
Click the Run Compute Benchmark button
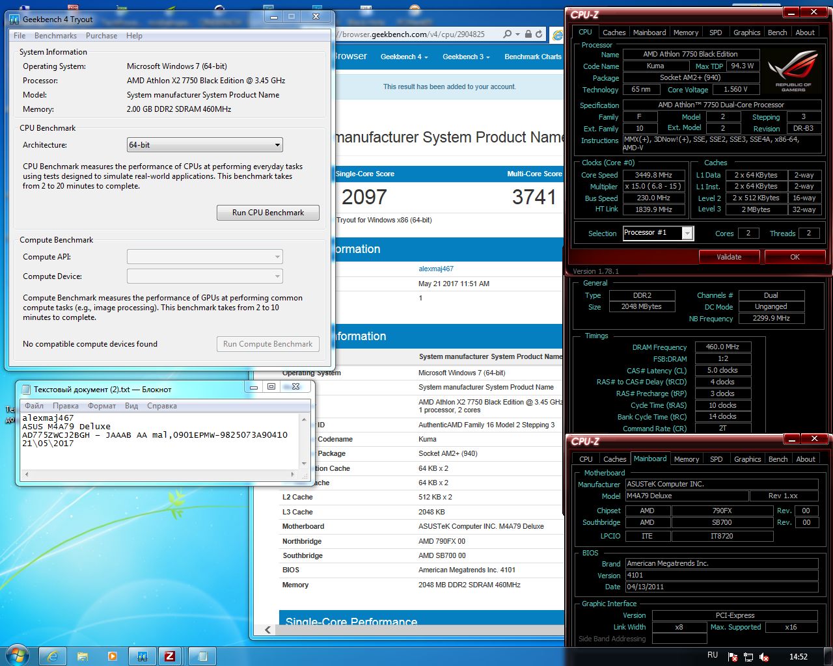267,344
